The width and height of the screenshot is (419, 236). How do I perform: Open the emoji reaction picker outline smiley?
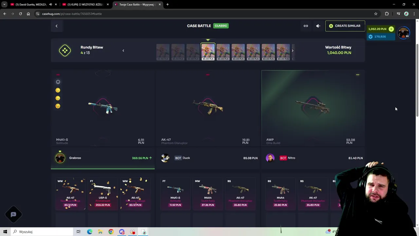[x=58, y=82]
